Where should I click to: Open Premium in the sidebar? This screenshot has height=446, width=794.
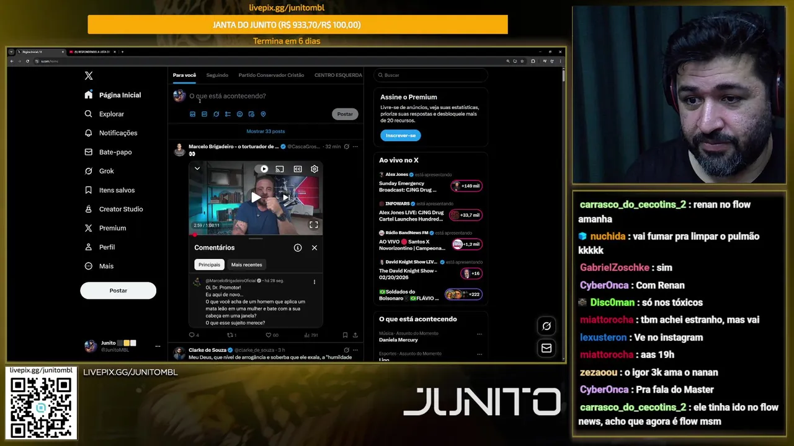pos(105,228)
